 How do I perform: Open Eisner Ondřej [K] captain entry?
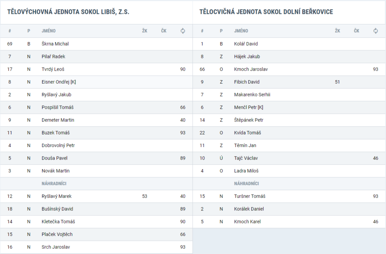click(x=58, y=82)
